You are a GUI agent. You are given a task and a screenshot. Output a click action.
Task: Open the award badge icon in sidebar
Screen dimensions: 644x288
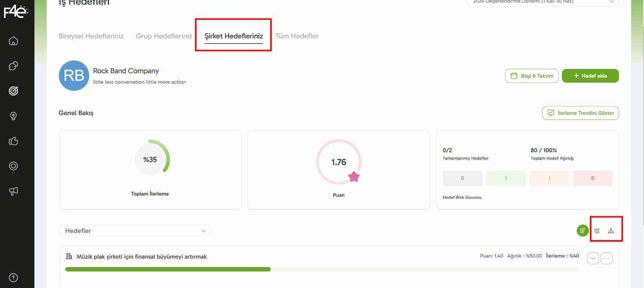coord(13,116)
